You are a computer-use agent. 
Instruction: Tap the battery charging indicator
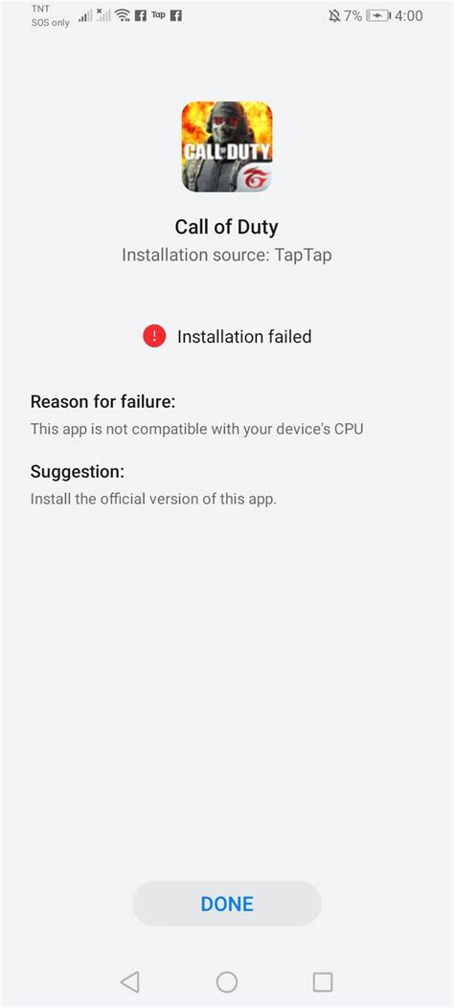[378, 16]
